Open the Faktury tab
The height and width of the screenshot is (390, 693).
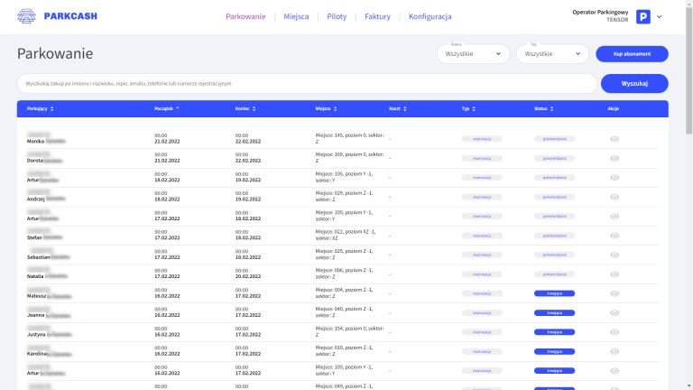point(377,16)
